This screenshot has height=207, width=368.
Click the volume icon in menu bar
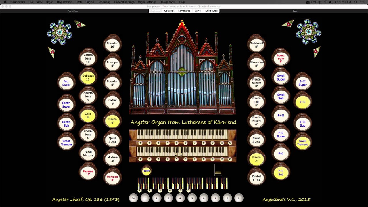click(x=331, y=2)
